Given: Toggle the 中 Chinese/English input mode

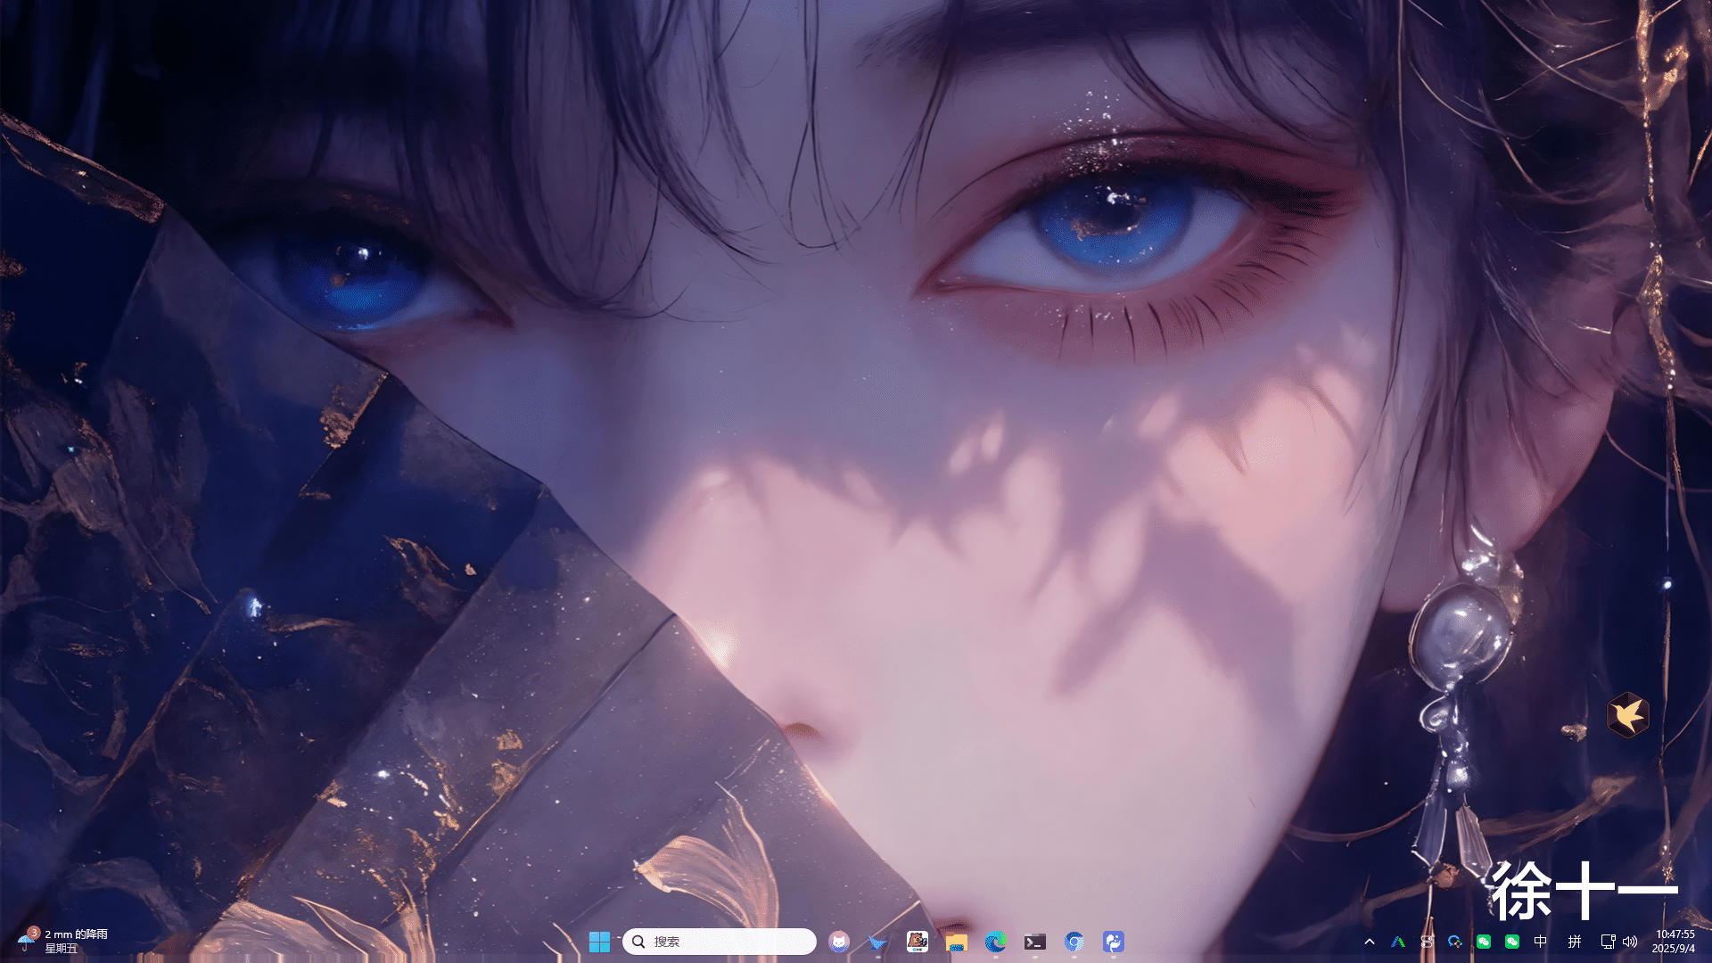Looking at the screenshot, I should 1541,942.
